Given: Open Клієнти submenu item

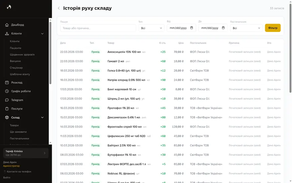Looking at the screenshot, I should coord(15,41).
